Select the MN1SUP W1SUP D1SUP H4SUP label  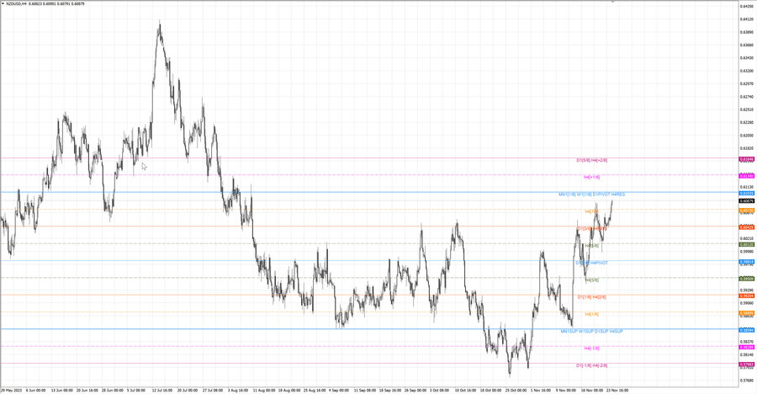click(591, 331)
